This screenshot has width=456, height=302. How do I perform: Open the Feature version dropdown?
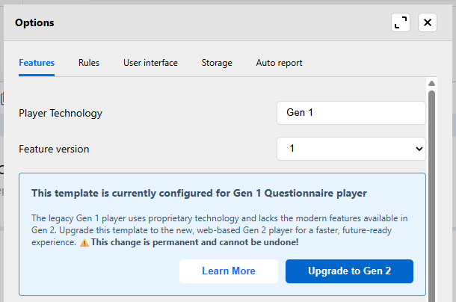pyautogui.click(x=351, y=149)
